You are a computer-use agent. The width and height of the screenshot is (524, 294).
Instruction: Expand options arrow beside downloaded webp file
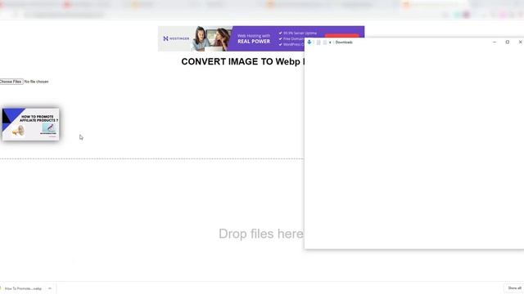pyautogui.click(x=50, y=288)
